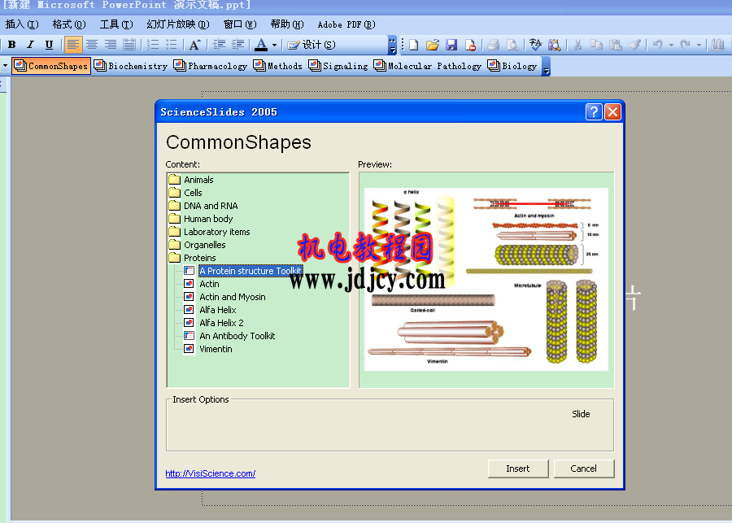Toggle numbered list formatting

(153, 45)
